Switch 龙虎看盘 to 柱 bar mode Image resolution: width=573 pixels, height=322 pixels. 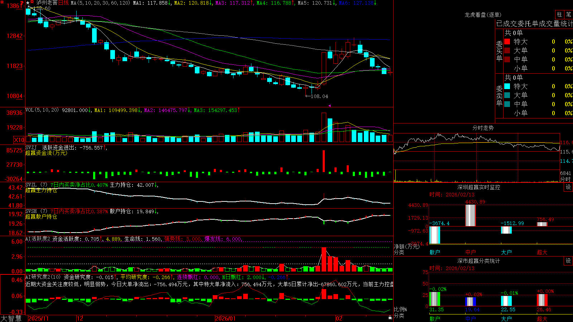click(559, 14)
